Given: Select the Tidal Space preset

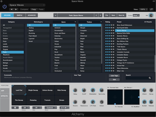Looking at the screenshot, I should point(135,47).
